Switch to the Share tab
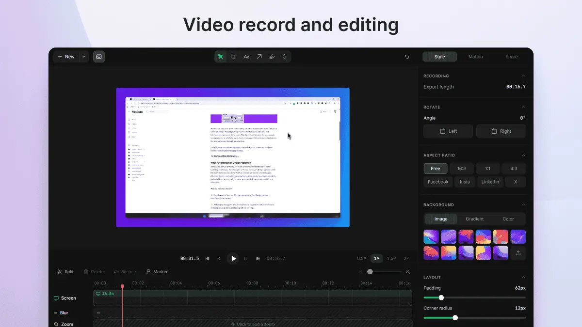The image size is (582, 327). click(512, 57)
